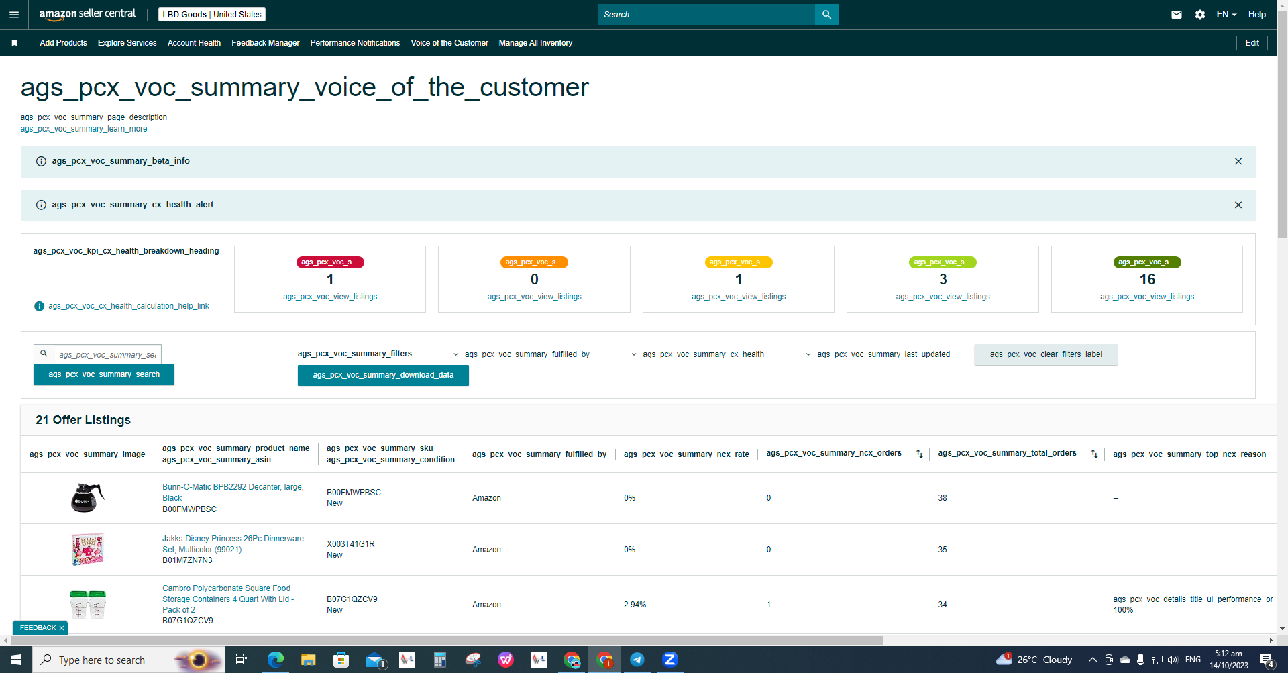Close the FEEDBACK tab
The height and width of the screenshot is (673, 1288).
62,628
